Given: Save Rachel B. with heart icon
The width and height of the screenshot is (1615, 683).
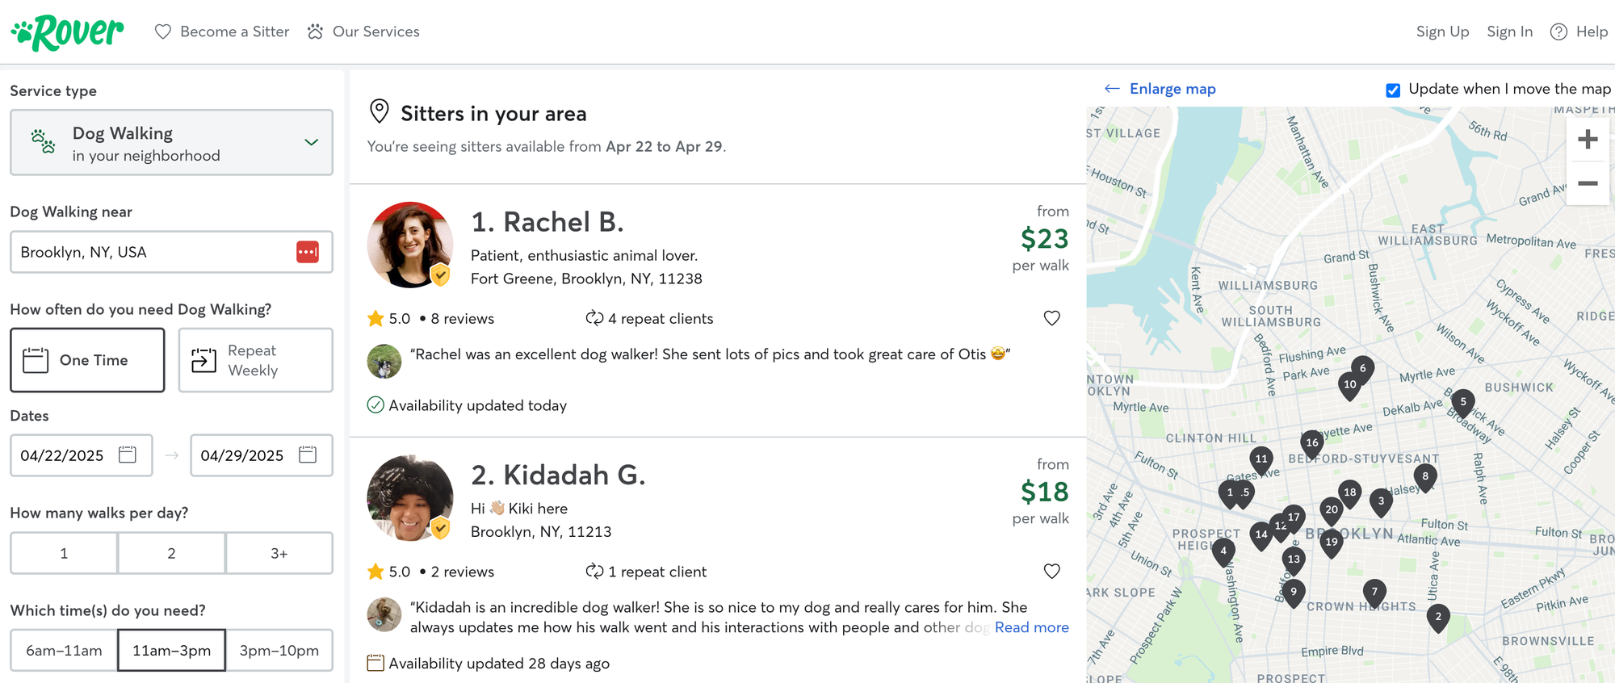Looking at the screenshot, I should click(1051, 318).
